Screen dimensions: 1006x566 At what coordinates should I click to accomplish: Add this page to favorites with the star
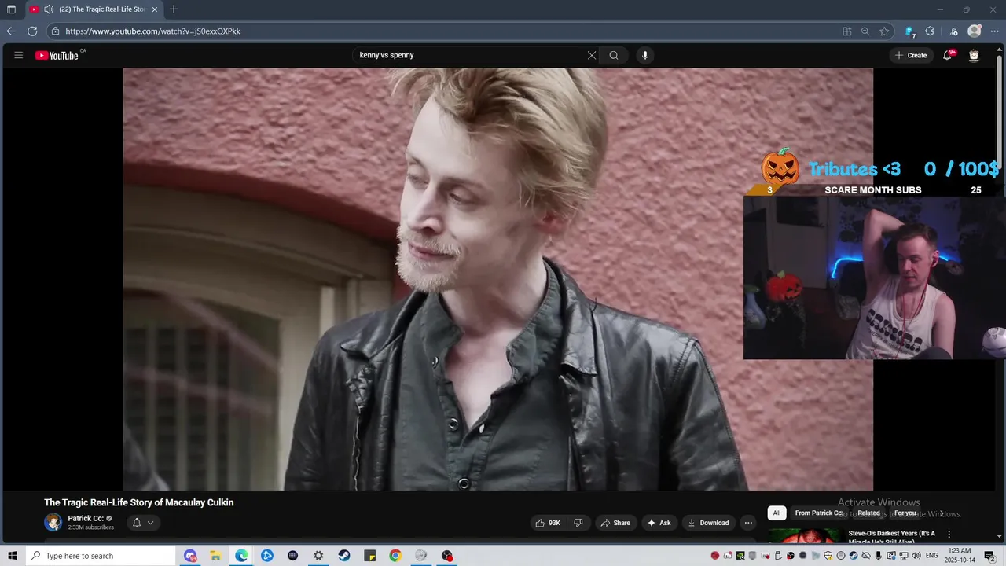[x=884, y=31]
